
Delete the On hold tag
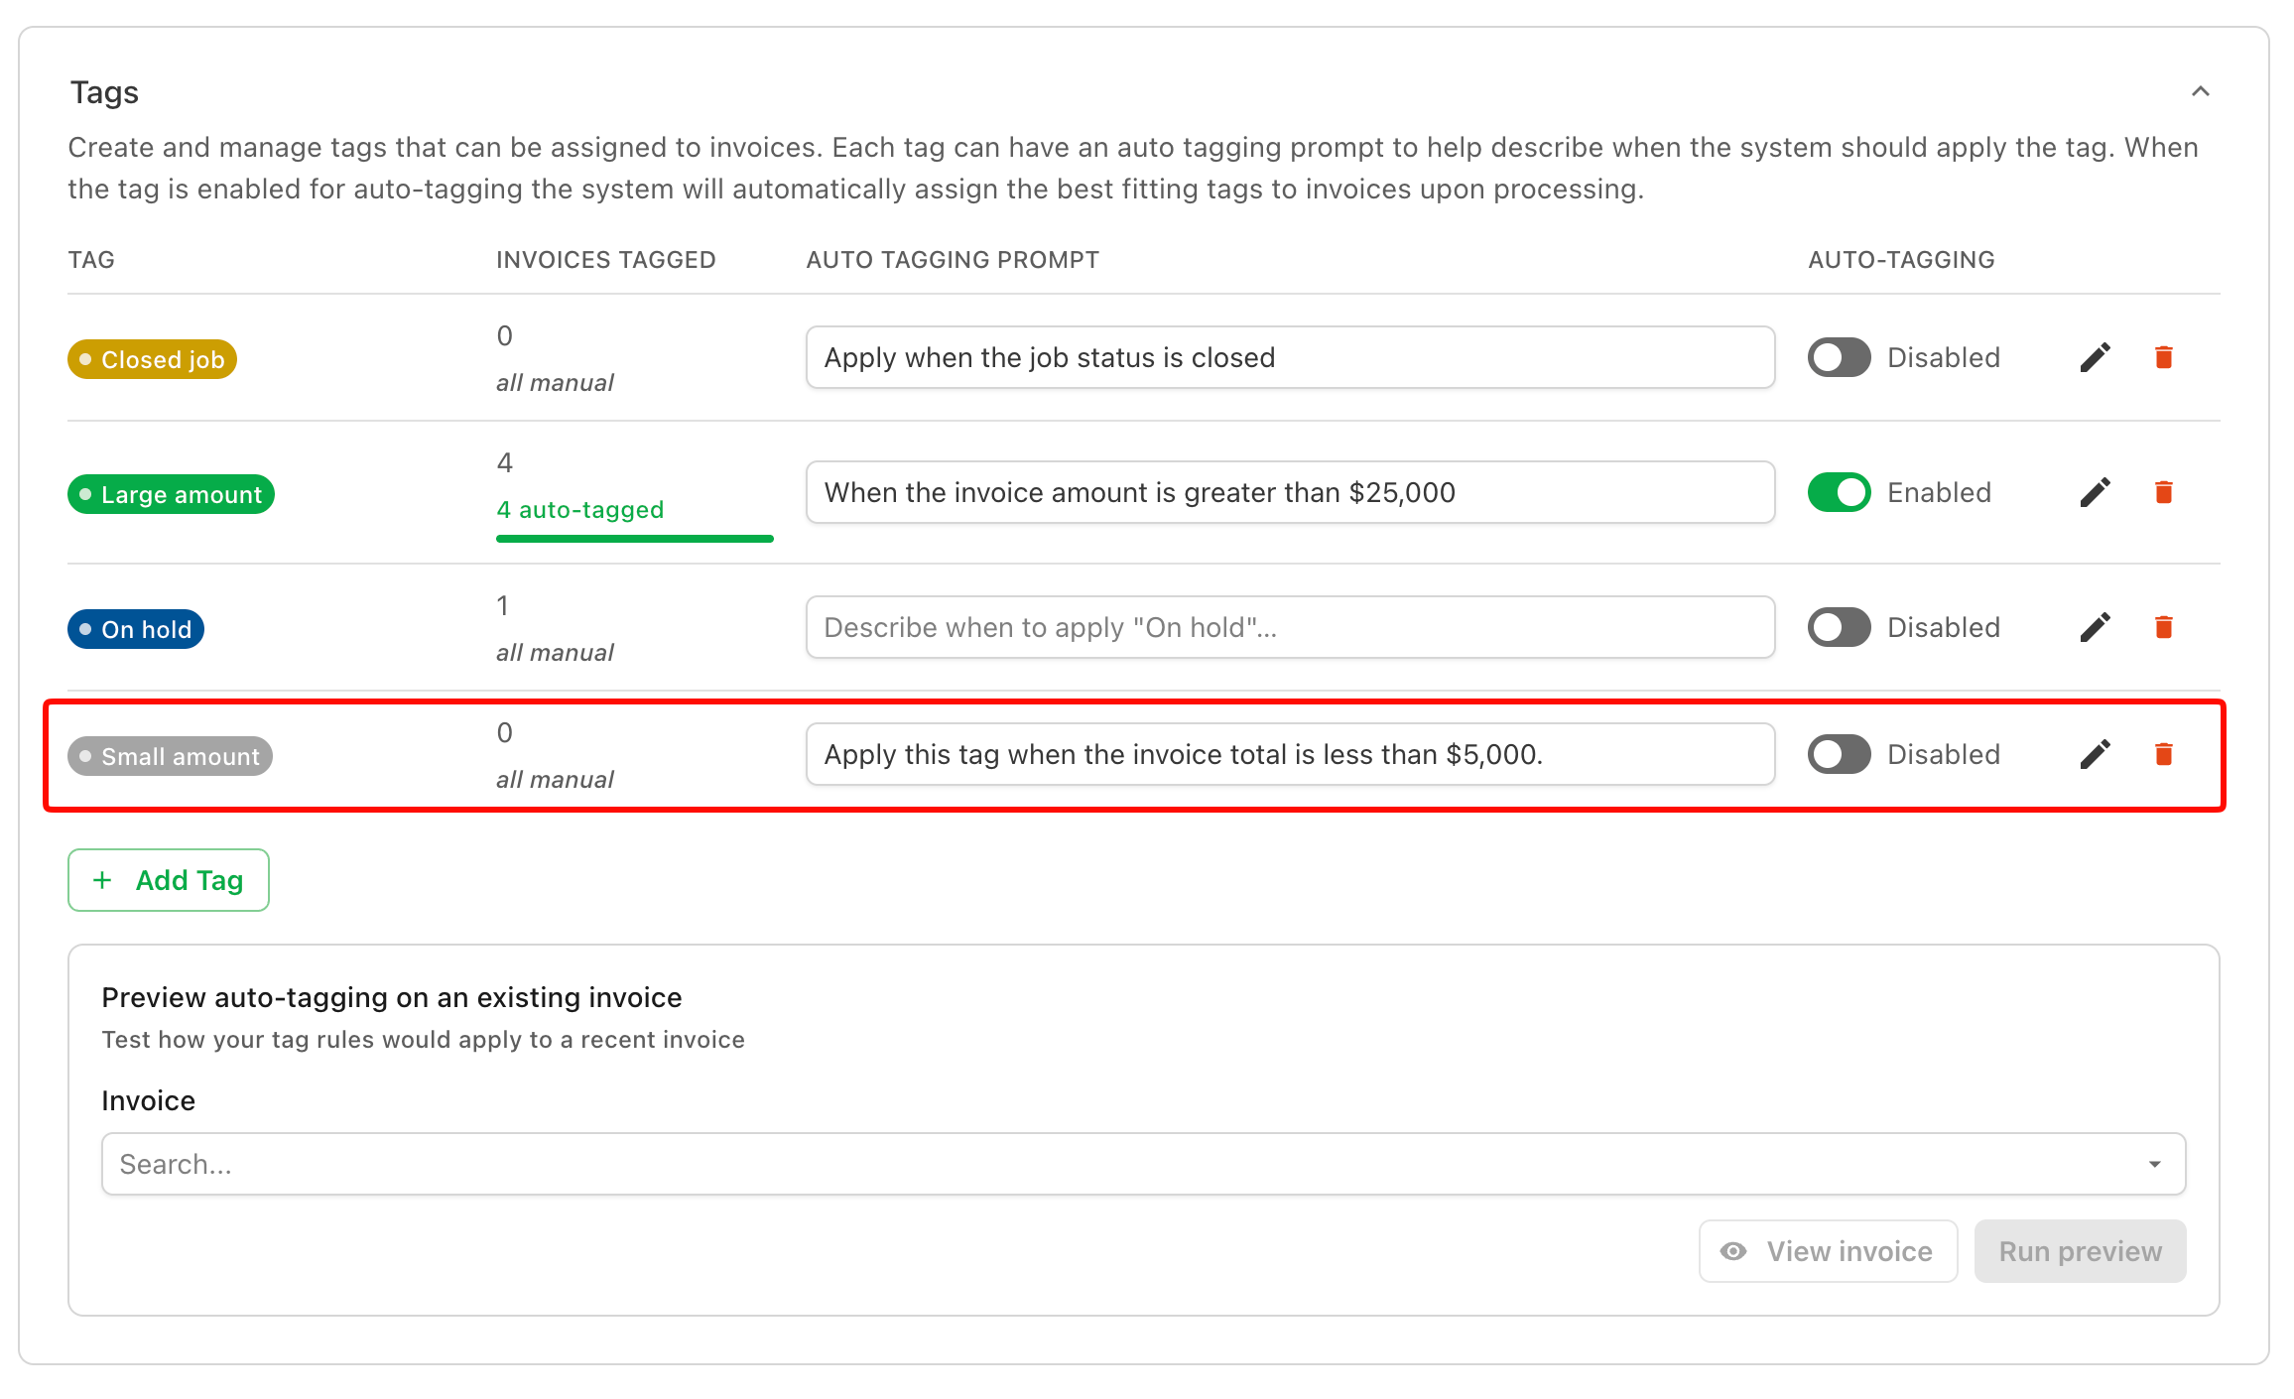pos(2163,627)
